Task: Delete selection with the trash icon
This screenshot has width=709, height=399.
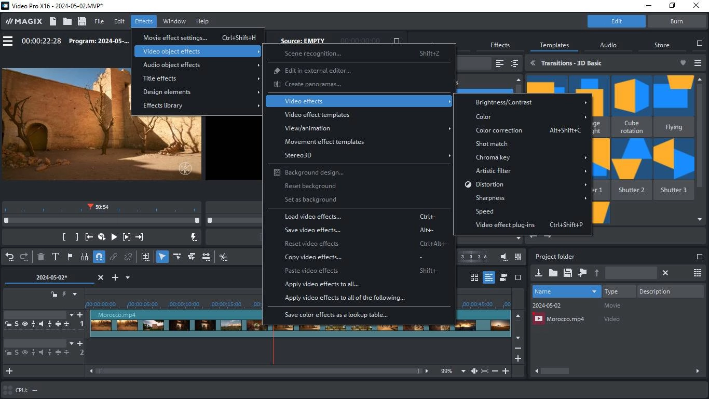Action: [40, 257]
